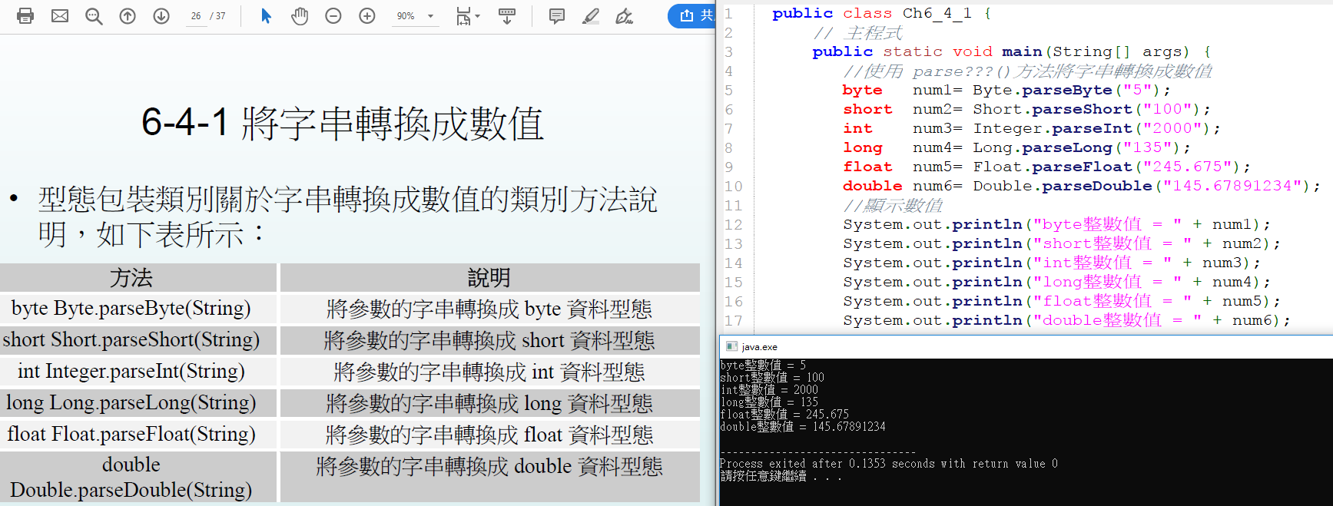Open the 90% zoom level dropdown
Viewport: 1333px width, 506px height.
coord(430,16)
